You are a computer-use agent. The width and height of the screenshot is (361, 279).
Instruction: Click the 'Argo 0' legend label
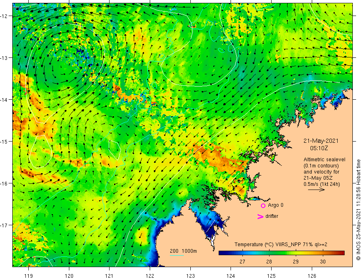coord(276,205)
